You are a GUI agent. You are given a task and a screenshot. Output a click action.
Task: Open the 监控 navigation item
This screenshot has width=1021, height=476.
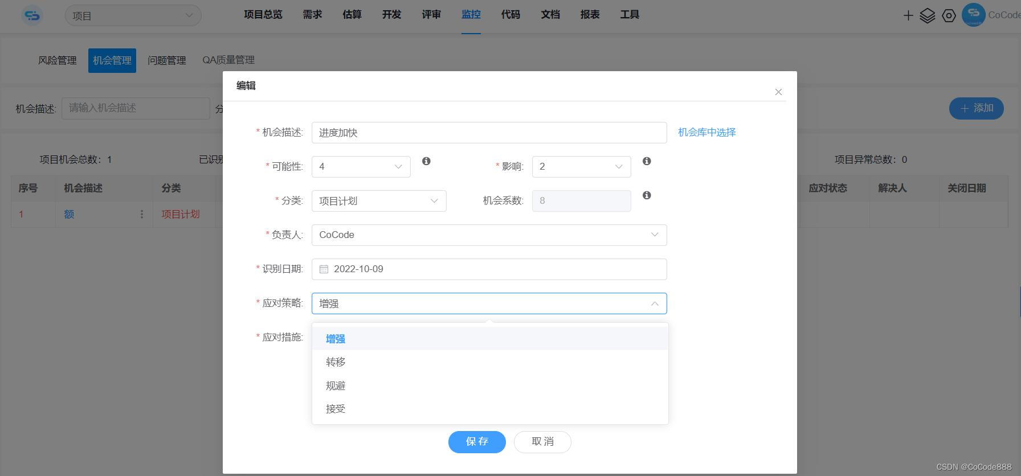pyautogui.click(x=471, y=15)
